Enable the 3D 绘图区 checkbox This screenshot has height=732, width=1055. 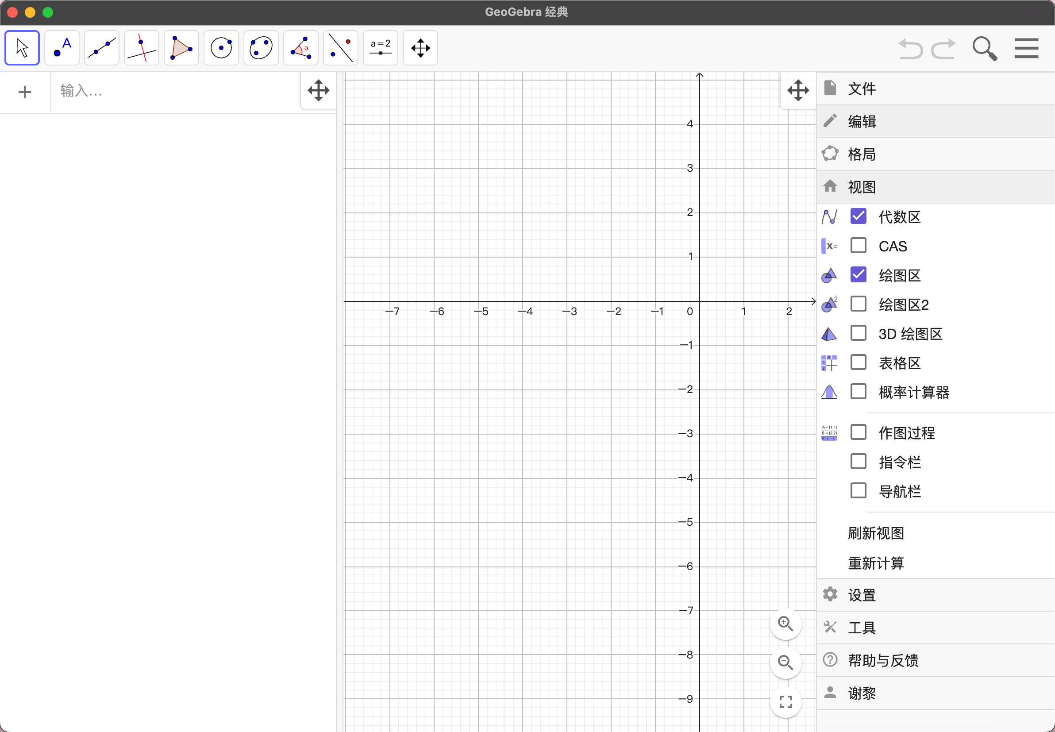[x=858, y=333]
